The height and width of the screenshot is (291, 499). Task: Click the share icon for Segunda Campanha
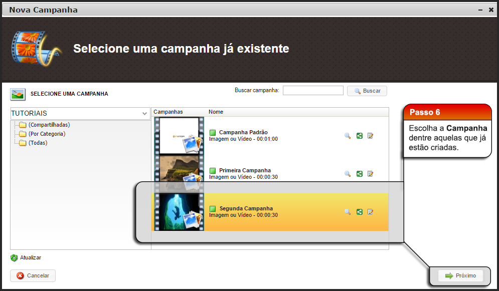click(x=360, y=212)
